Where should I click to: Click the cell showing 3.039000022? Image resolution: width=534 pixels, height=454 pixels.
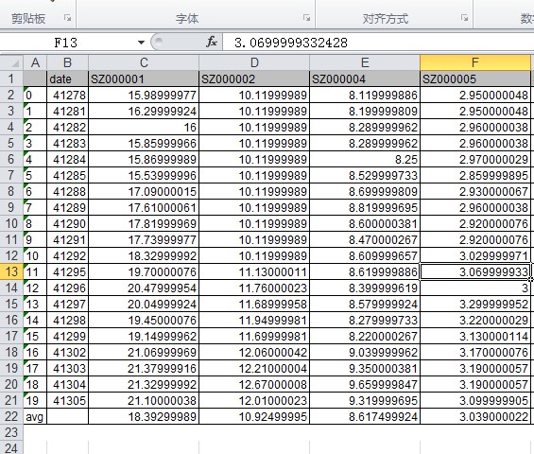[x=475, y=416]
